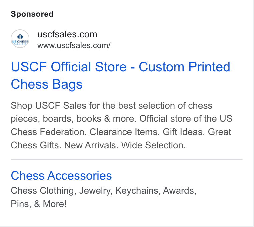Click the US Chess Sales logo icon
Screen dimensions: 254x227
tap(20, 39)
